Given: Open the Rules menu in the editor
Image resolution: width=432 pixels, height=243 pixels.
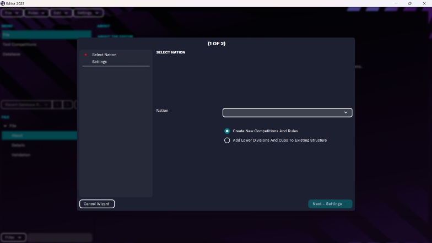Looking at the screenshot, I should point(36,13).
